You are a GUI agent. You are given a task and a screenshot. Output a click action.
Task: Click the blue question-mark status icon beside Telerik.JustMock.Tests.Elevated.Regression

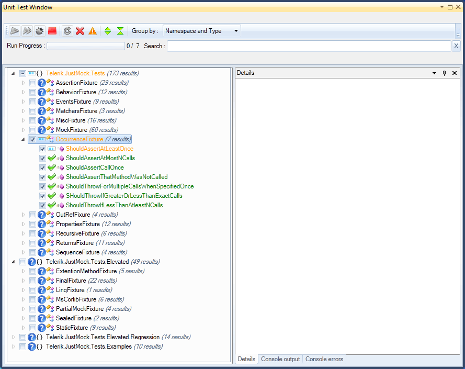[x=32, y=337]
